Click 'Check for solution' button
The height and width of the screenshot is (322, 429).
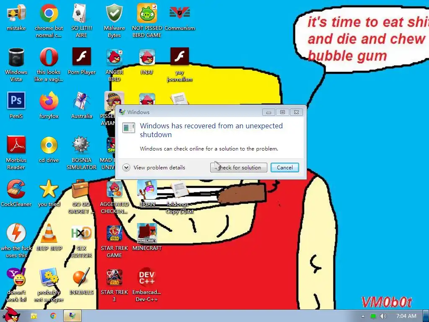(x=238, y=168)
